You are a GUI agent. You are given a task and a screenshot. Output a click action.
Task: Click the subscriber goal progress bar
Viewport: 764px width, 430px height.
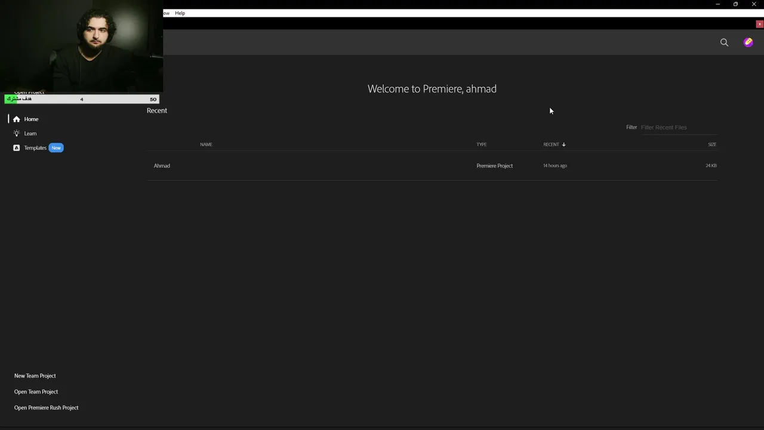82,99
